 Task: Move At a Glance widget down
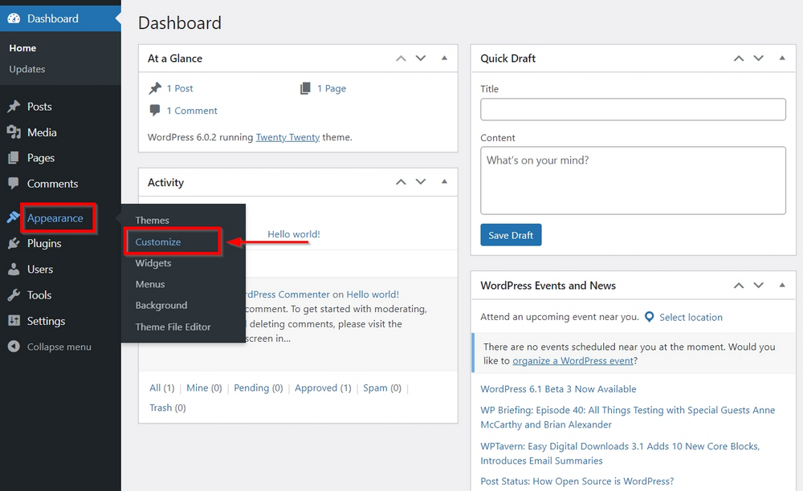[421, 59]
